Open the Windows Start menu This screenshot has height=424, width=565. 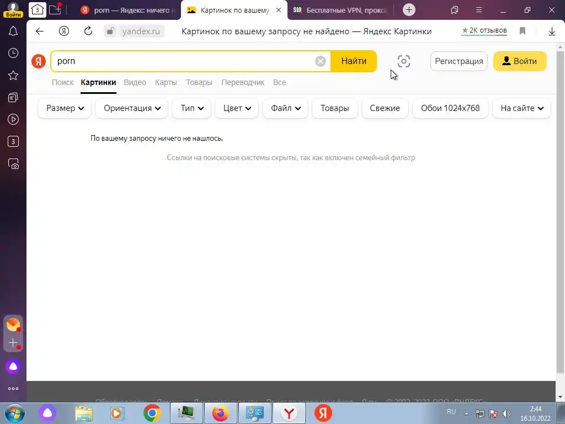click(x=15, y=413)
